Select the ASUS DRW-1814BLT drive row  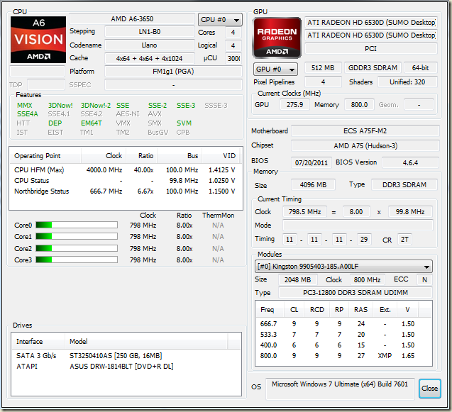tap(126, 367)
